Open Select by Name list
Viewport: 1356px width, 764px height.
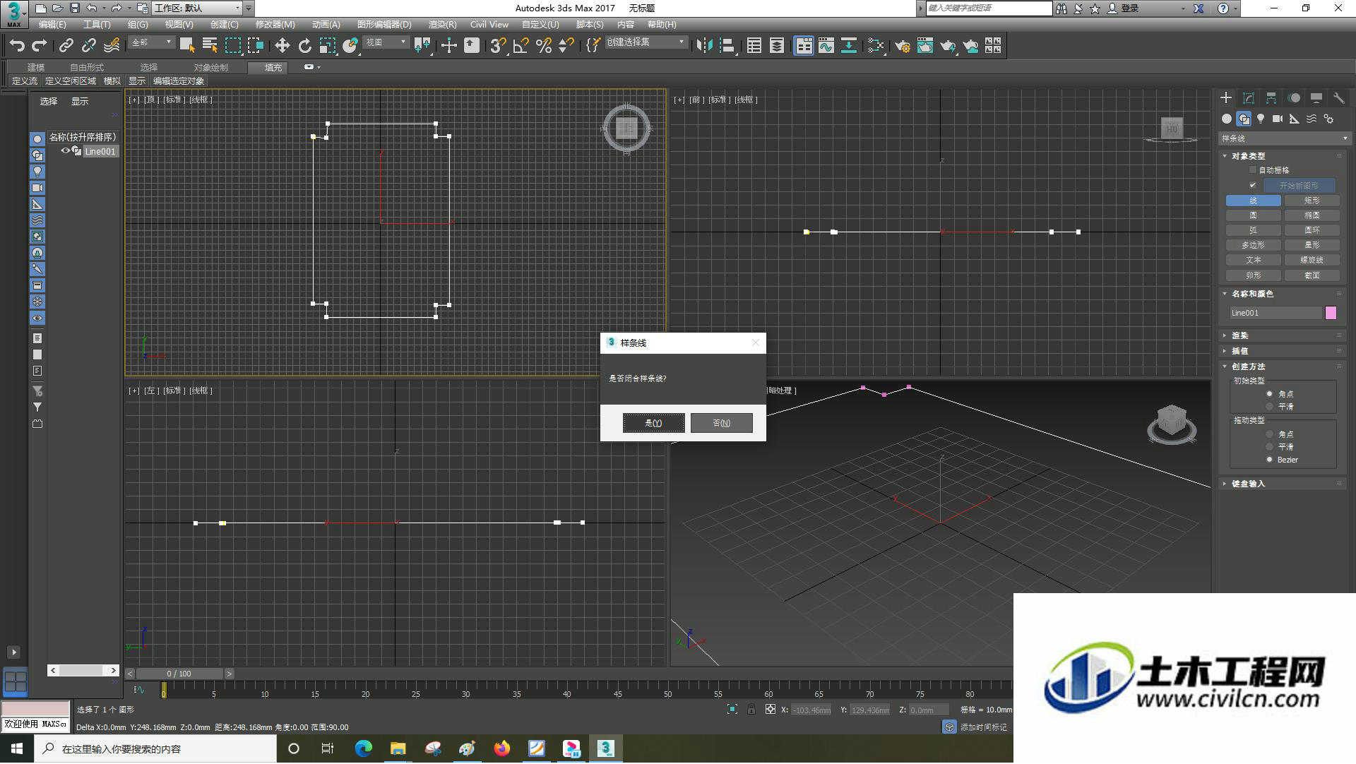[210, 46]
